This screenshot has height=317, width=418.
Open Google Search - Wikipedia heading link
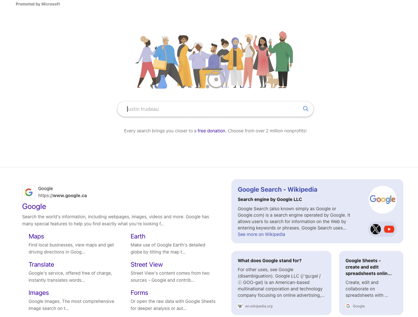pyautogui.click(x=277, y=189)
